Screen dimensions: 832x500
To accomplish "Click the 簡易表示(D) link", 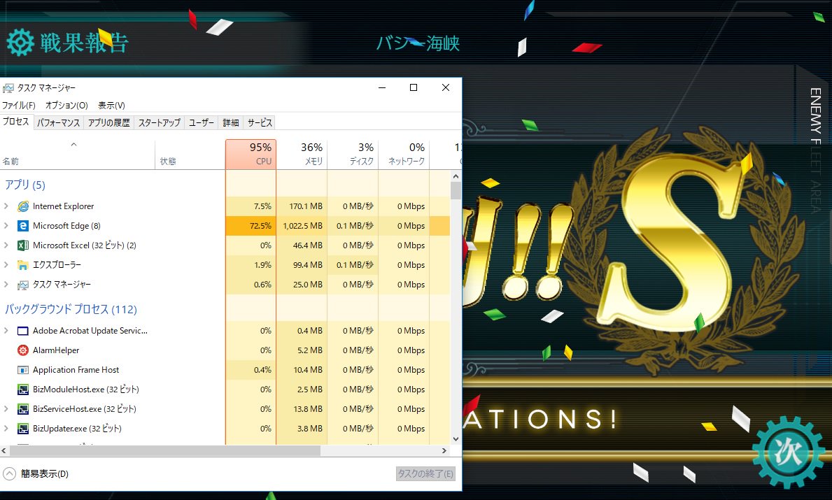I will coord(45,474).
